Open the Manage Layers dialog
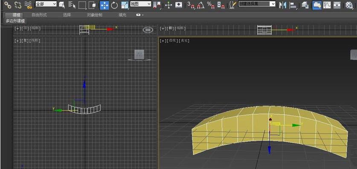 click(305, 5)
